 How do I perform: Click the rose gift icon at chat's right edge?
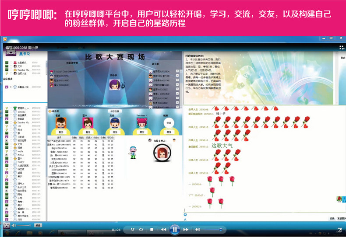click(x=339, y=199)
